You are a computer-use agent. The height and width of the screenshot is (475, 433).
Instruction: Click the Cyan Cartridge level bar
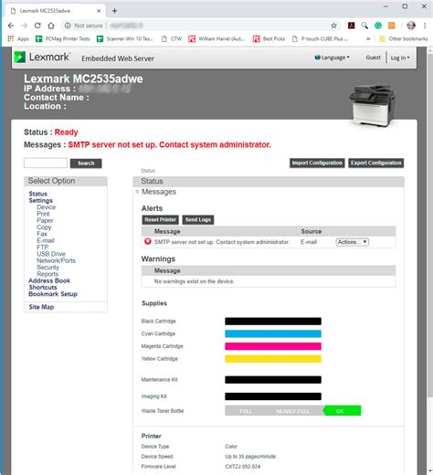click(x=273, y=333)
